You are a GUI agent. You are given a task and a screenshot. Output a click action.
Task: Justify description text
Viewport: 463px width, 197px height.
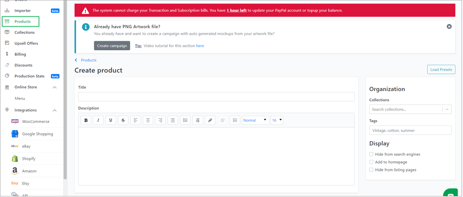point(172,120)
